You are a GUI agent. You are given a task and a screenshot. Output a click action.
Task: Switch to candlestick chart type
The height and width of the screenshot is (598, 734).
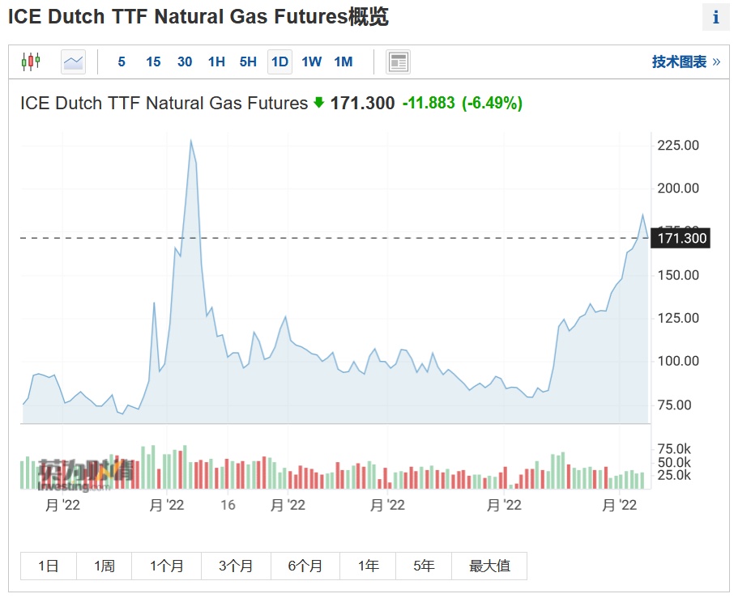pyautogui.click(x=31, y=61)
